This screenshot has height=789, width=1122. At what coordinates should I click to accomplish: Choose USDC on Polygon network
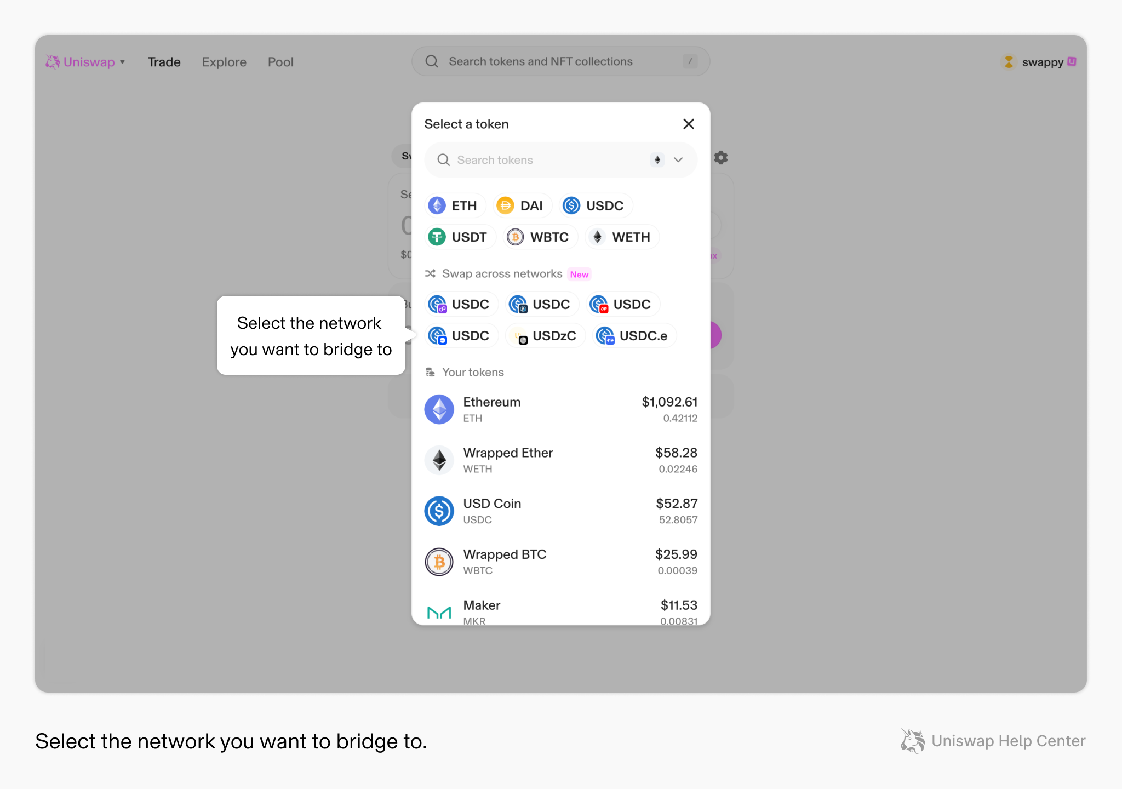(x=461, y=304)
